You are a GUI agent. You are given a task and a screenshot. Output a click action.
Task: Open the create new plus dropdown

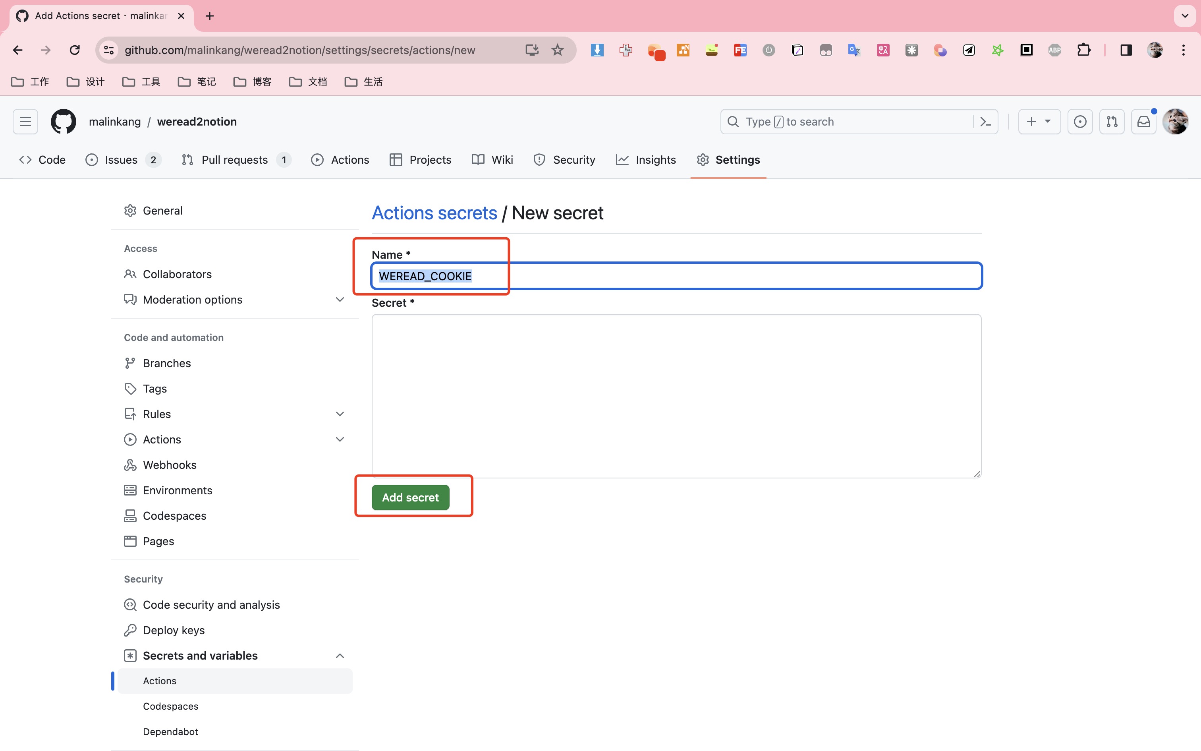tap(1039, 122)
